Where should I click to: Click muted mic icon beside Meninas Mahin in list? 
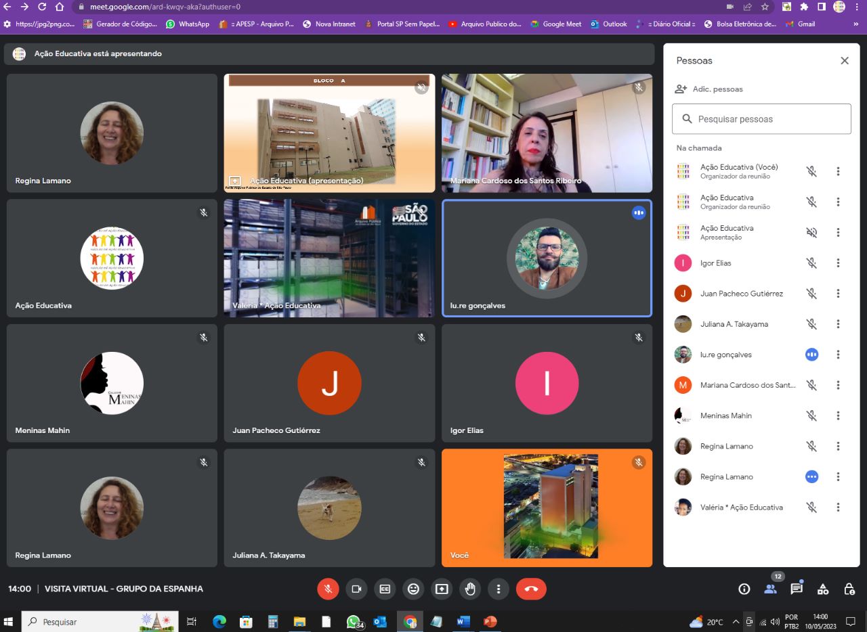tap(811, 415)
